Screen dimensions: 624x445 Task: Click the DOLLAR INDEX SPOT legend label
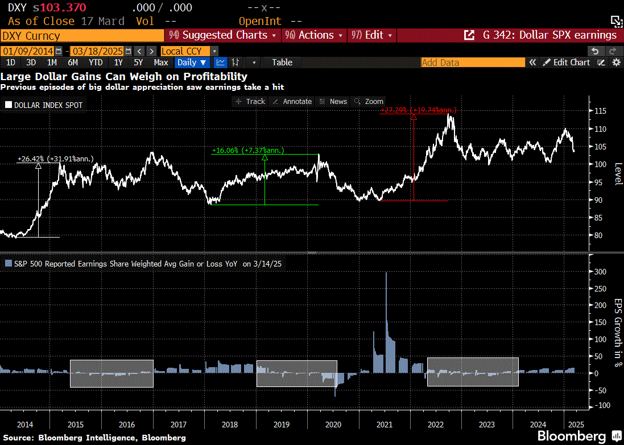click(x=48, y=105)
